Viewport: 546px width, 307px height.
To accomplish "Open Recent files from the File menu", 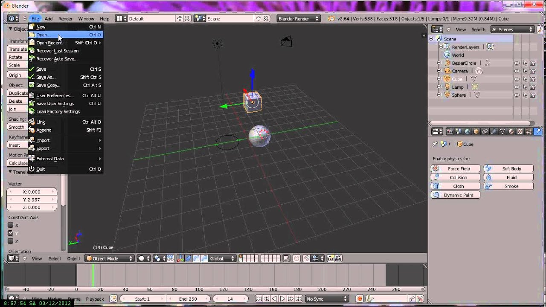I will pos(51,43).
